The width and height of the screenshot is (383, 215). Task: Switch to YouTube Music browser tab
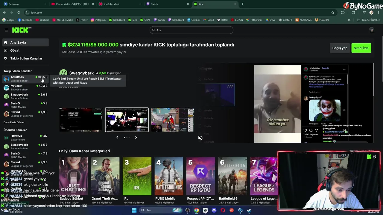pyautogui.click(x=120, y=4)
